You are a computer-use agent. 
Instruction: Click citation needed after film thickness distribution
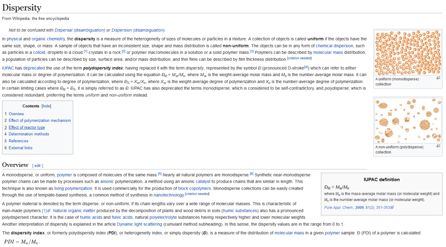click(x=299, y=58)
